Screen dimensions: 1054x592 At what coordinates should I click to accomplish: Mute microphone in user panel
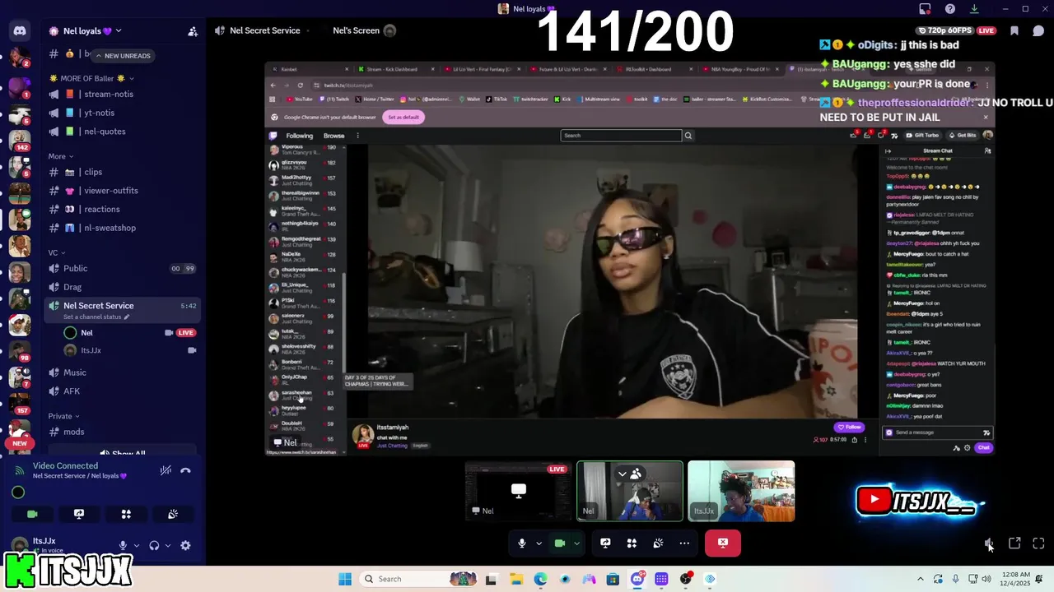click(123, 545)
